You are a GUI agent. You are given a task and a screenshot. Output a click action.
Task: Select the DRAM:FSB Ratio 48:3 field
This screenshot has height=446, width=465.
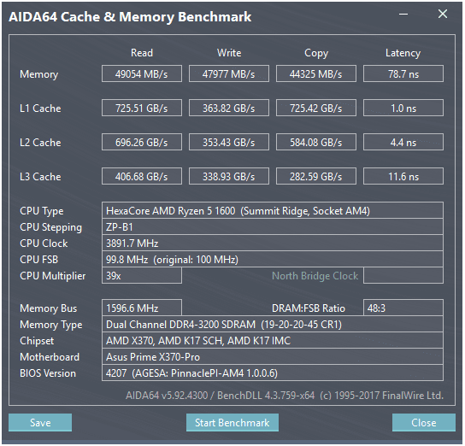point(403,308)
